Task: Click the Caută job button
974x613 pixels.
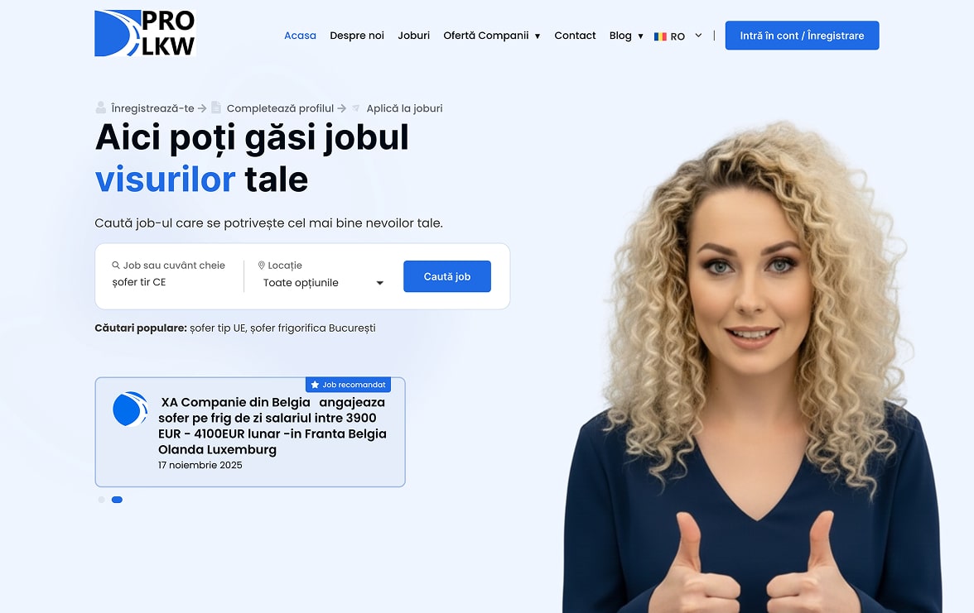Action: point(447,276)
